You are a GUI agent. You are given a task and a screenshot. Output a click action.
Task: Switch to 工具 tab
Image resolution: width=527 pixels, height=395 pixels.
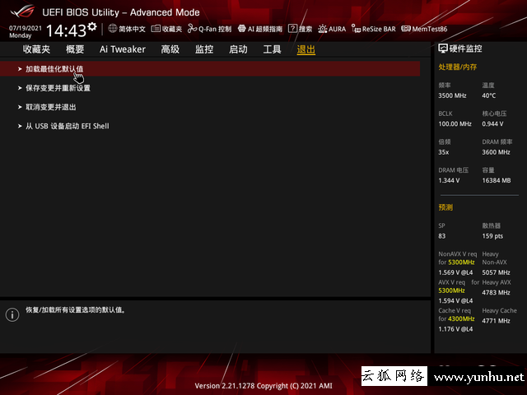pos(273,49)
